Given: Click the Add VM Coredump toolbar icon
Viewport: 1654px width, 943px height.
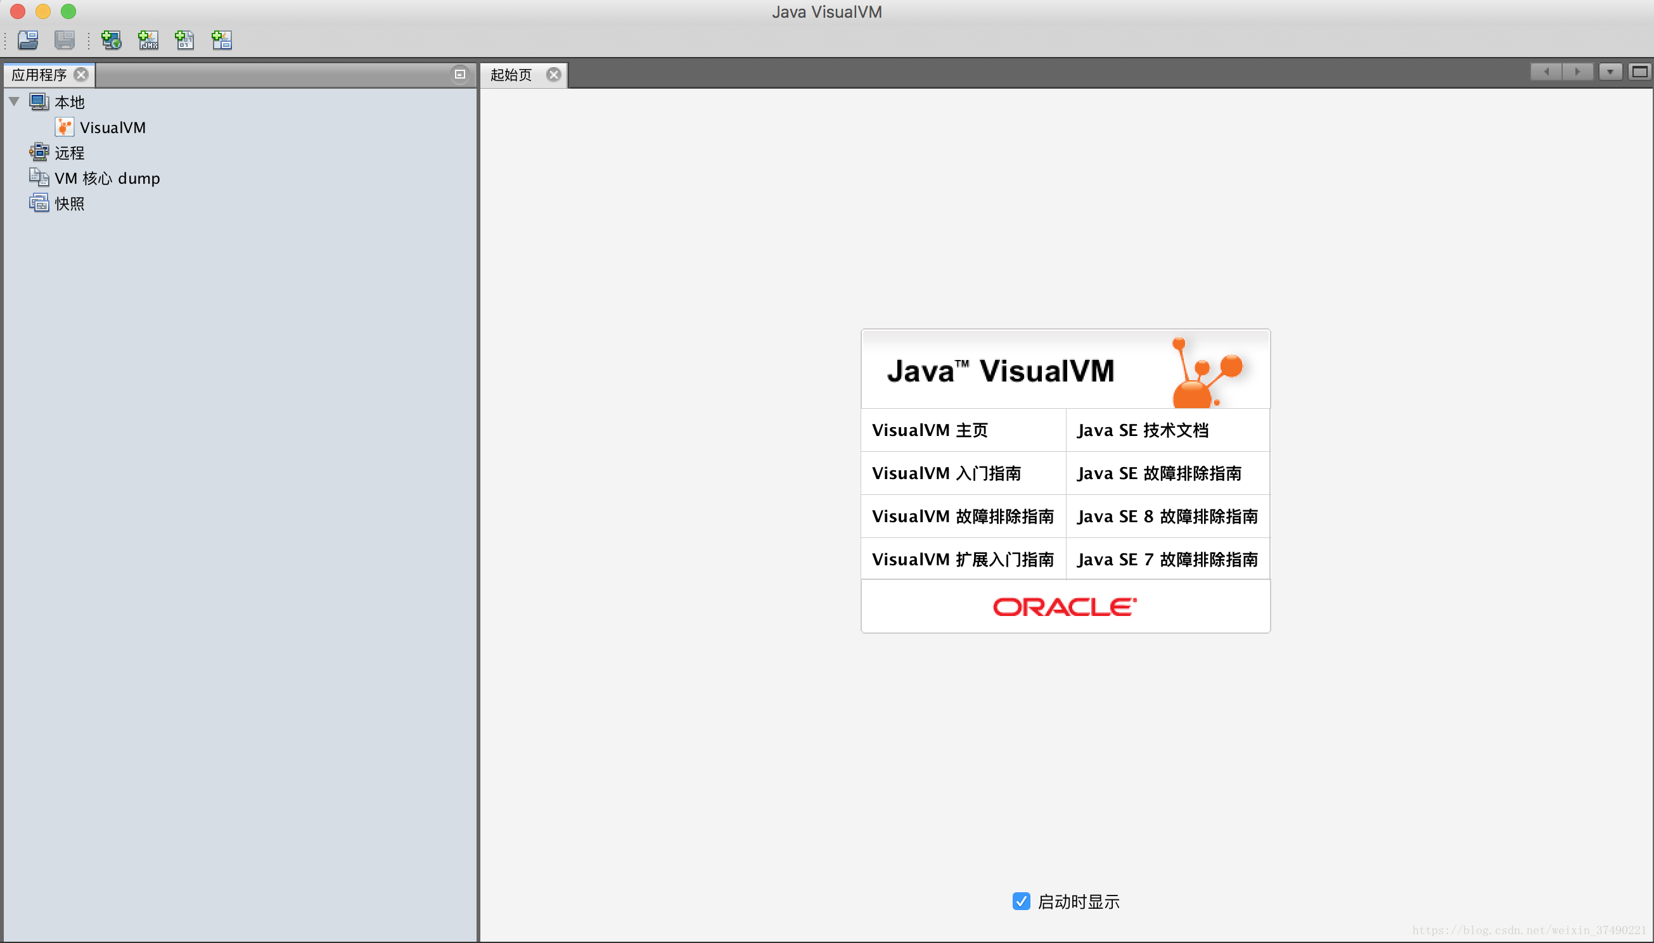Looking at the screenshot, I should 184,40.
